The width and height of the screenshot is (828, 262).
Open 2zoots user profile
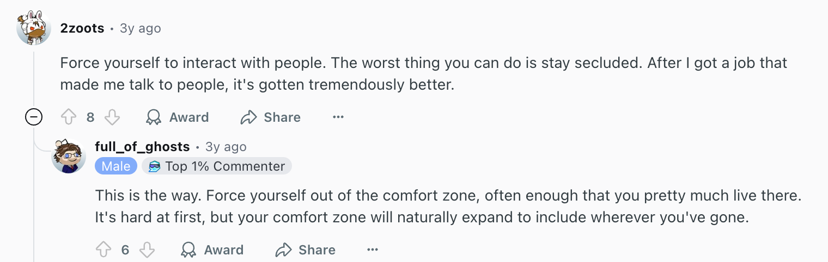point(82,28)
